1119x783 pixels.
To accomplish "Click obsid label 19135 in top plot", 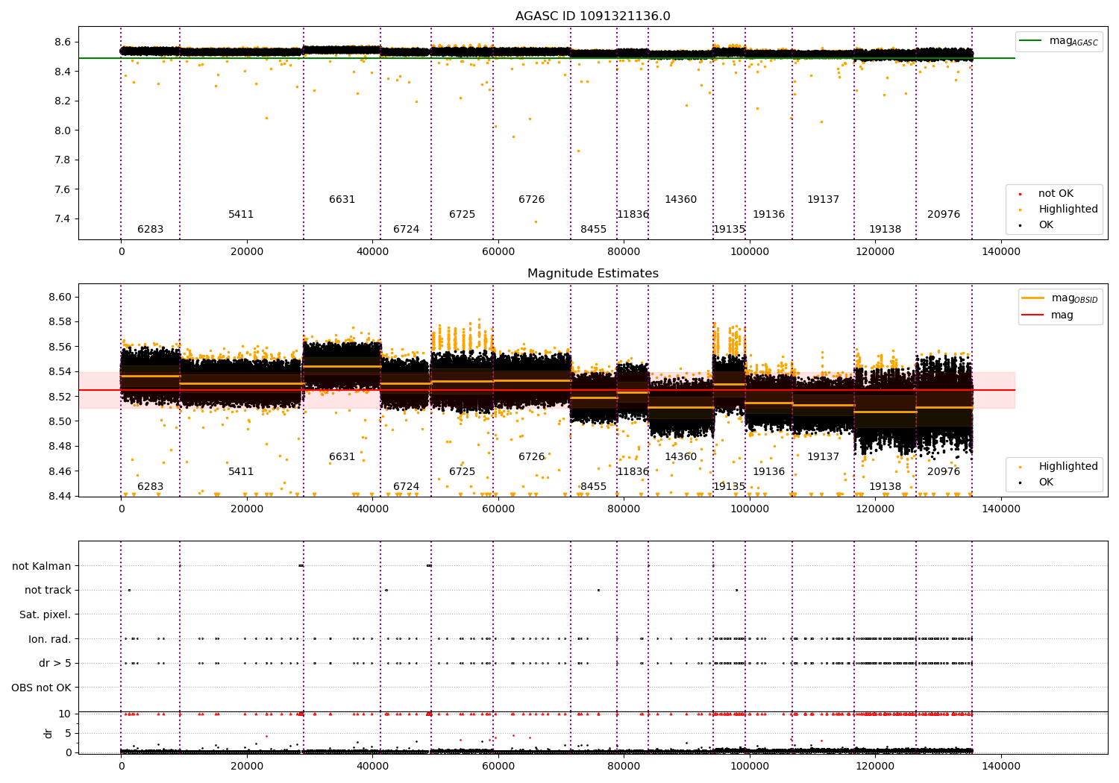I will click(729, 230).
